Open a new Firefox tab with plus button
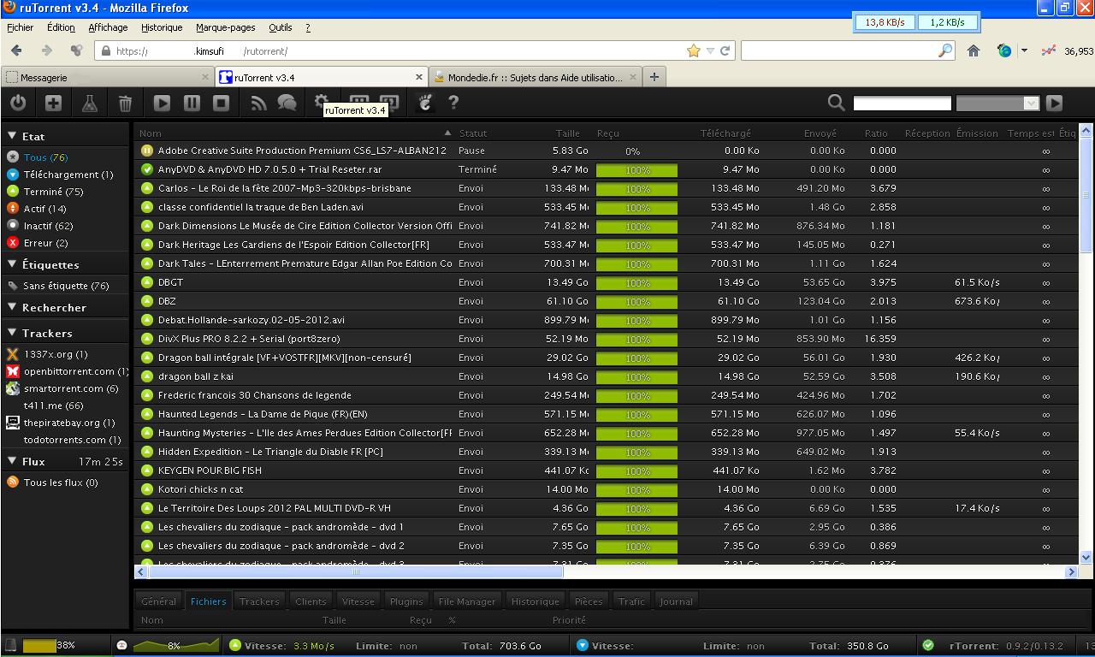 (654, 77)
